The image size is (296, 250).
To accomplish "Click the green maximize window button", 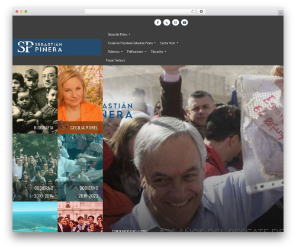I will coord(26,12).
